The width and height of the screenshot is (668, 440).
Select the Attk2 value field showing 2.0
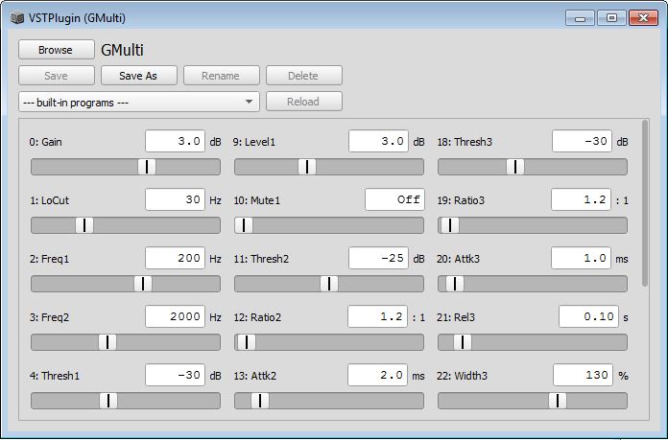[378, 376]
